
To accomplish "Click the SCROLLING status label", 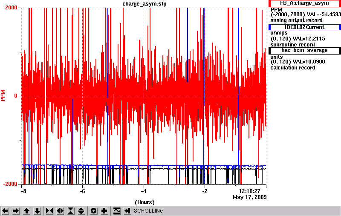I will pos(149,211).
